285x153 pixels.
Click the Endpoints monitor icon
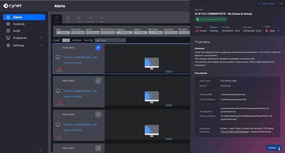pos(8,38)
